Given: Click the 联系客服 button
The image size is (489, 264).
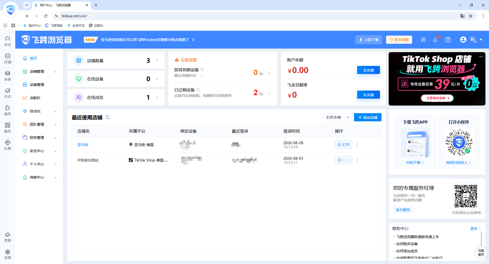Looking at the screenshot, I should pyautogui.click(x=399, y=40).
